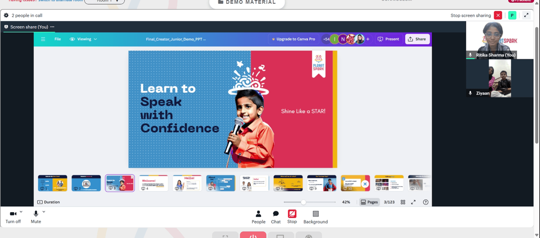Screen dimensions: 540x238
Task: Add collaborator with plus icon
Action: pyautogui.click(x=368, y=39)
